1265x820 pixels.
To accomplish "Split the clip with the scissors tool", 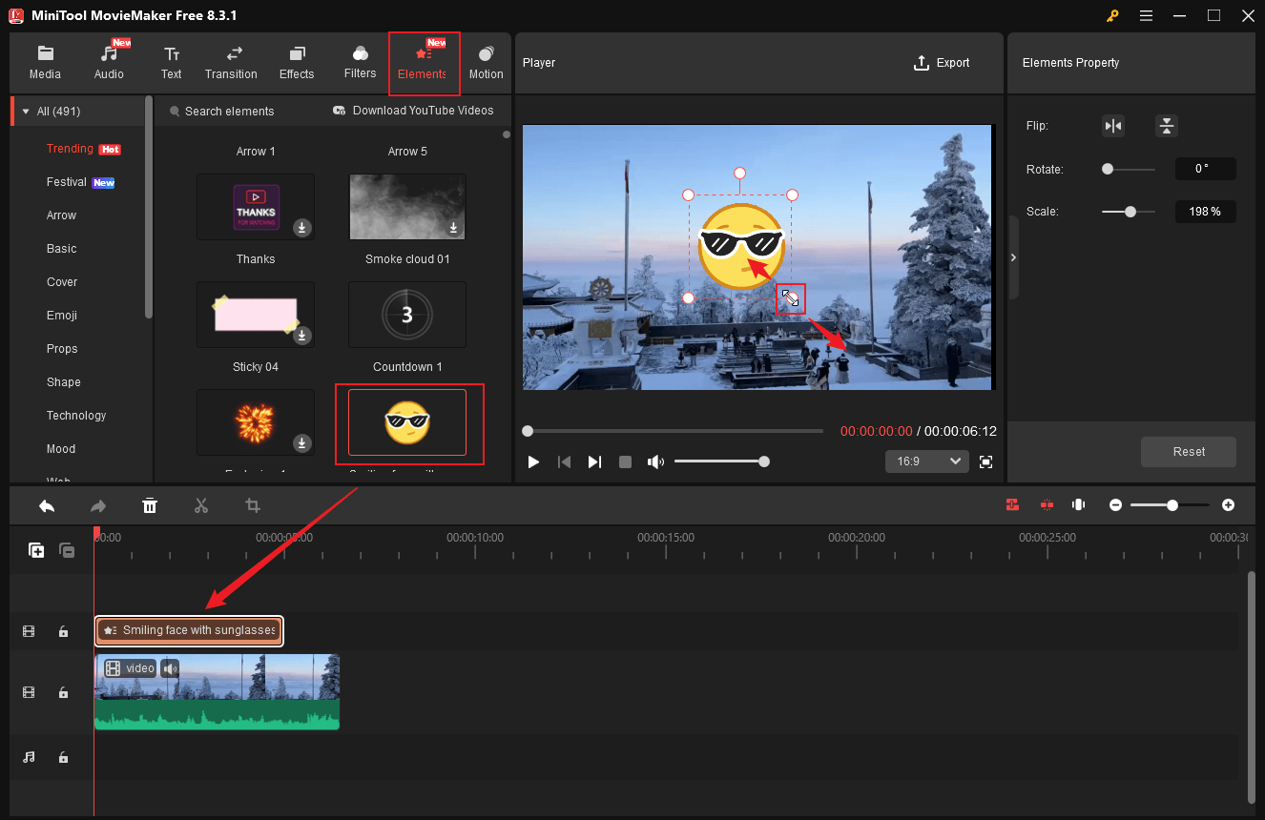I will tap(201, 505).
